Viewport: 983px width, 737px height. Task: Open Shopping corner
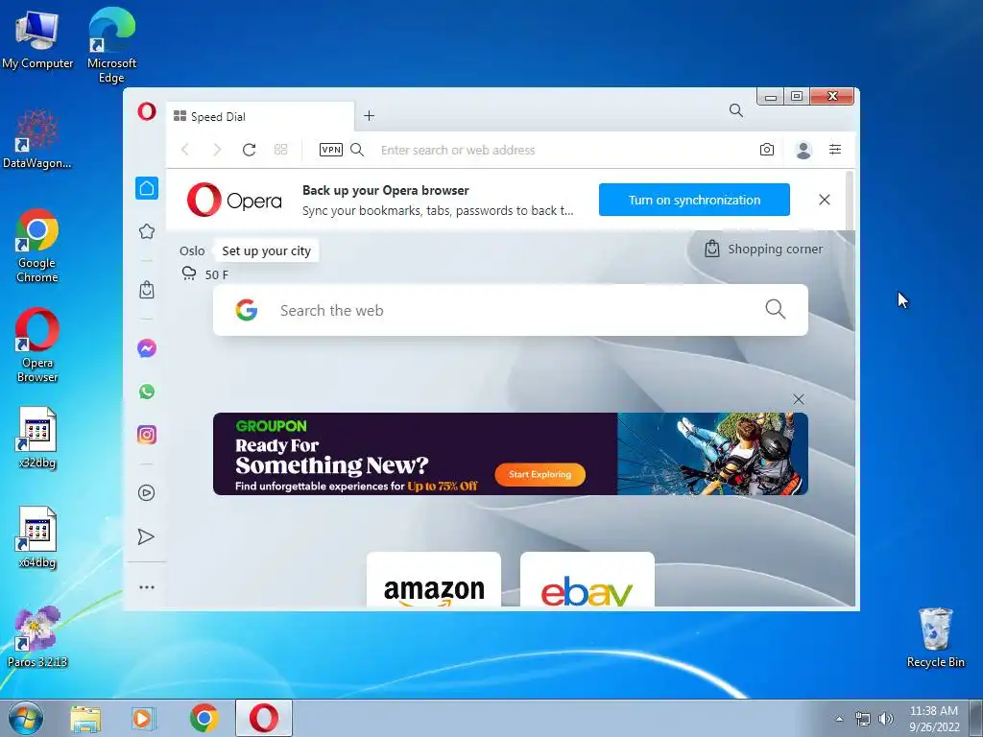[x=763, y=250]
